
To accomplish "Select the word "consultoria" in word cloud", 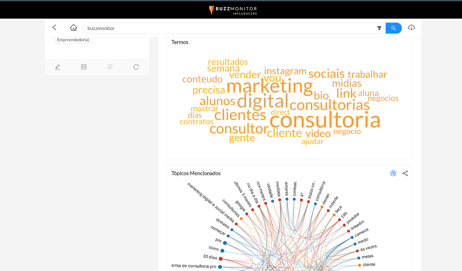I will (x=325, y=120).
